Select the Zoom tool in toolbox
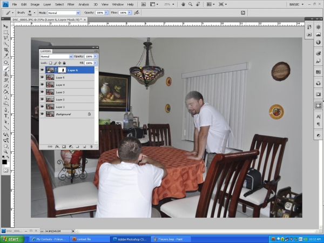The width and height of the screenshot is (324, 243). pyautogui.click(x=5, y=152)
